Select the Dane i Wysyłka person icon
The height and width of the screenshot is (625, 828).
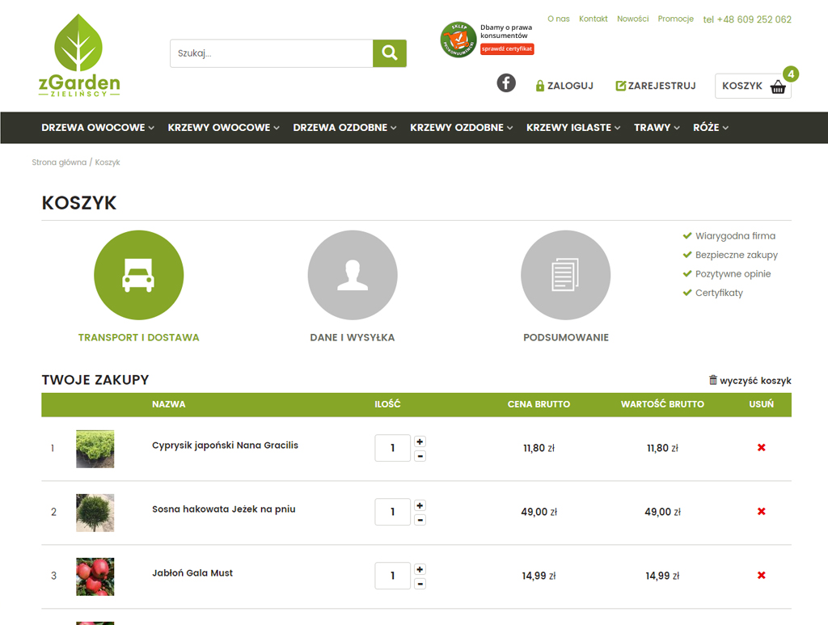click(352, 275)
